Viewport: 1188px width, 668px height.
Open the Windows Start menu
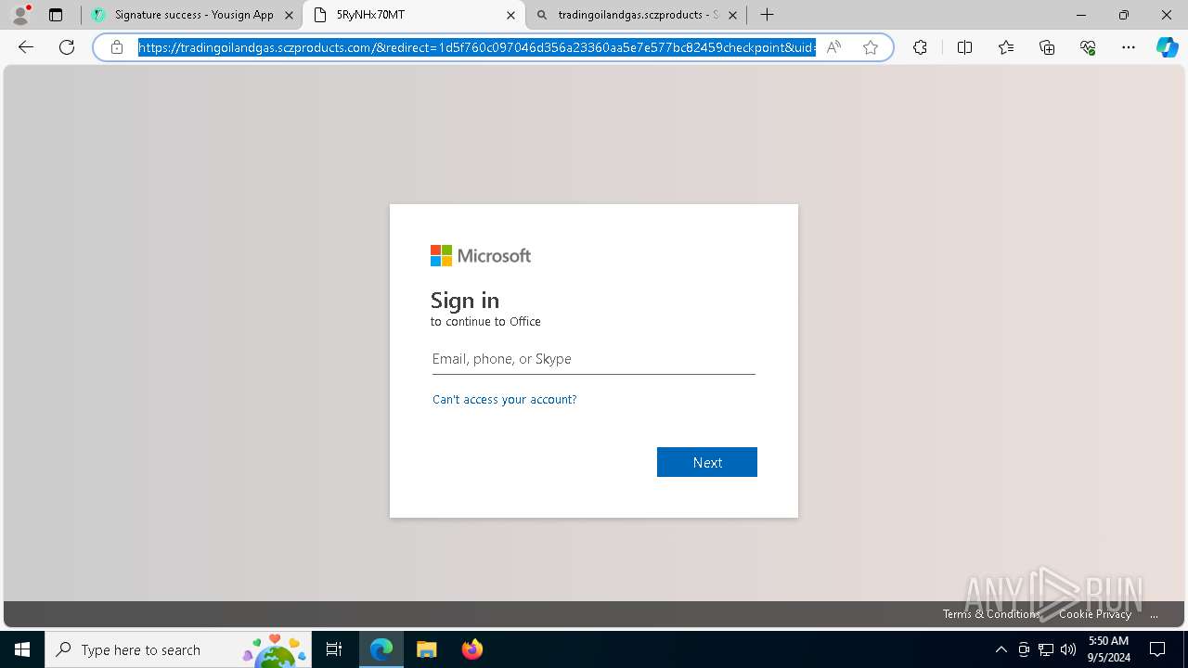click(22, 649)
